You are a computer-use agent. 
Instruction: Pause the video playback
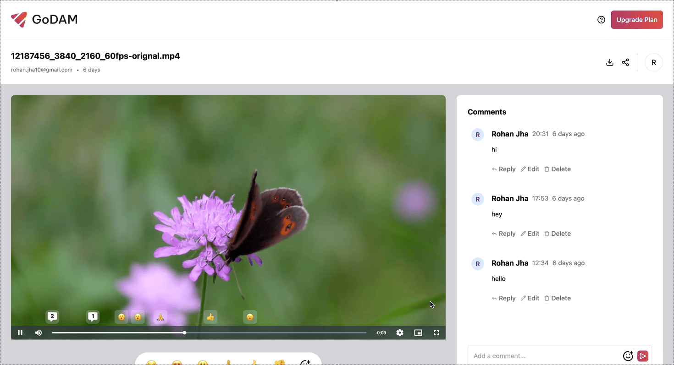[20, 332]
